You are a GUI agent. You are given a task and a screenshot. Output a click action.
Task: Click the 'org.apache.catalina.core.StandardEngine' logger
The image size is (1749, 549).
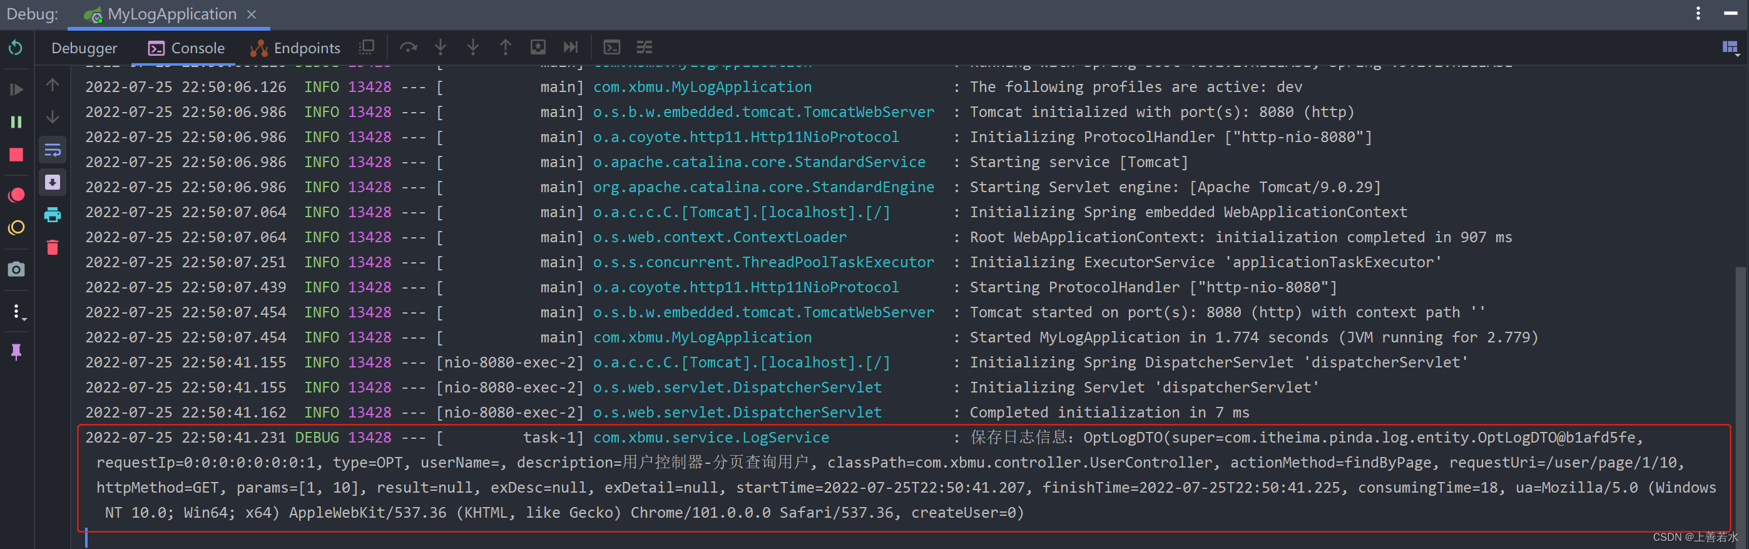(763, 188)
